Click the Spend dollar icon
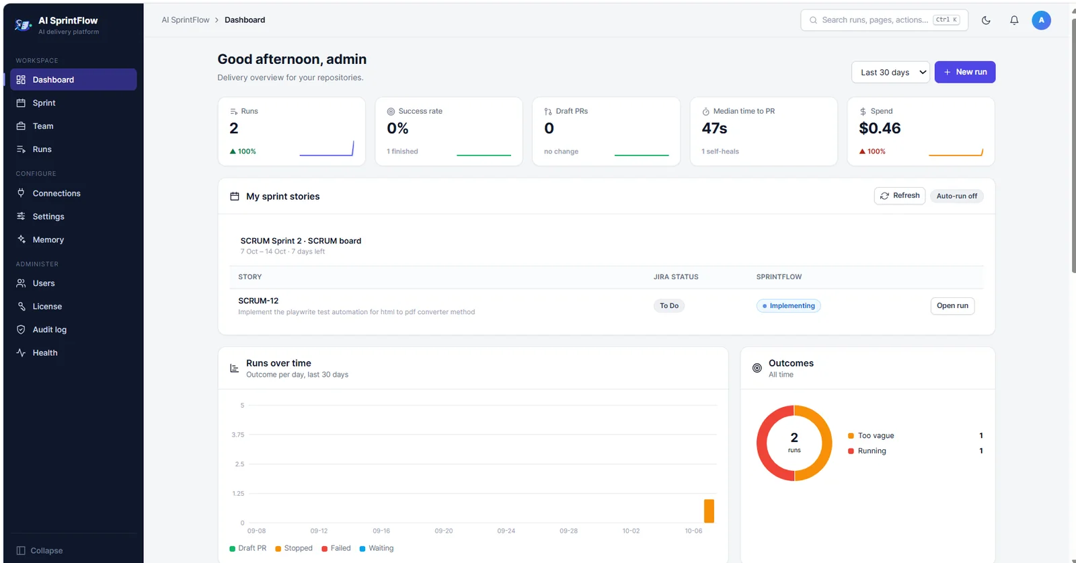 coord(863,112)
